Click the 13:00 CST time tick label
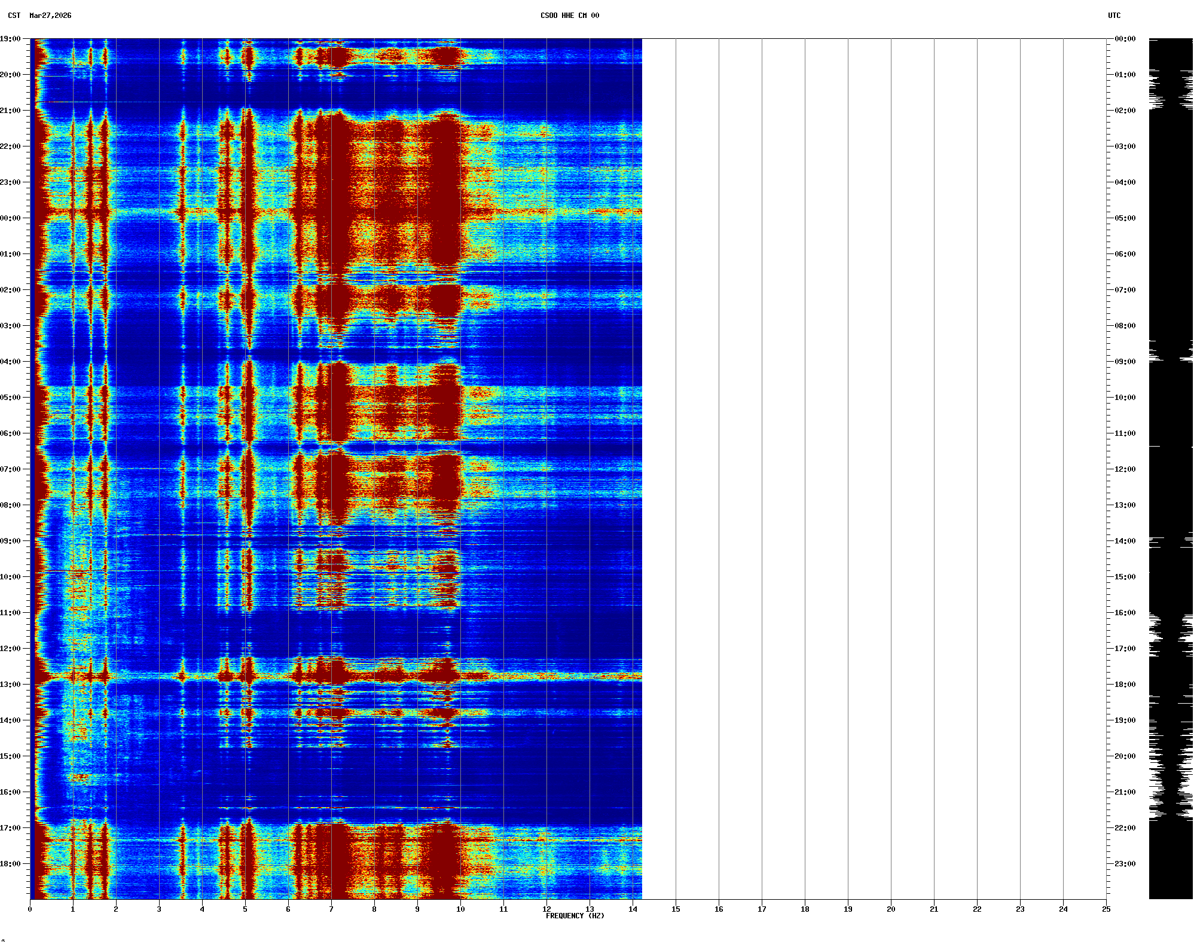This screenshot has height=947, width=1197. tap(11, 685)
